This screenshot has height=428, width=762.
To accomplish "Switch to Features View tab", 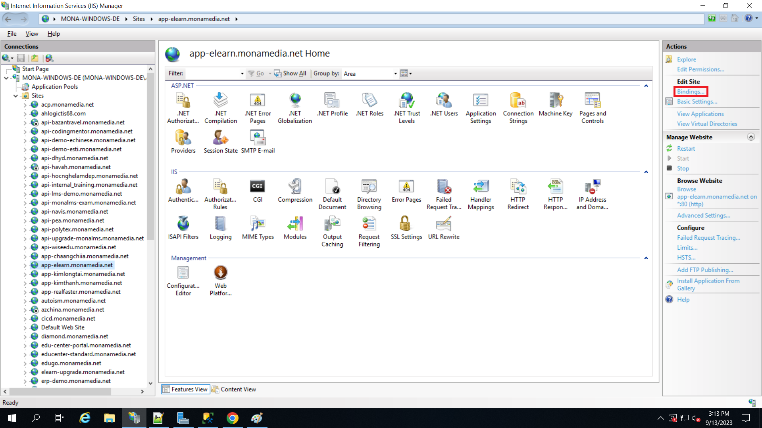I will (185, 390).
